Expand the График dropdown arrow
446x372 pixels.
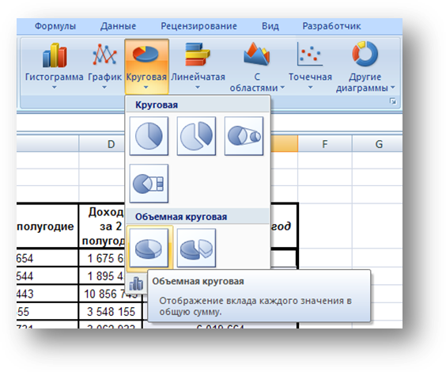coord(104,88)
